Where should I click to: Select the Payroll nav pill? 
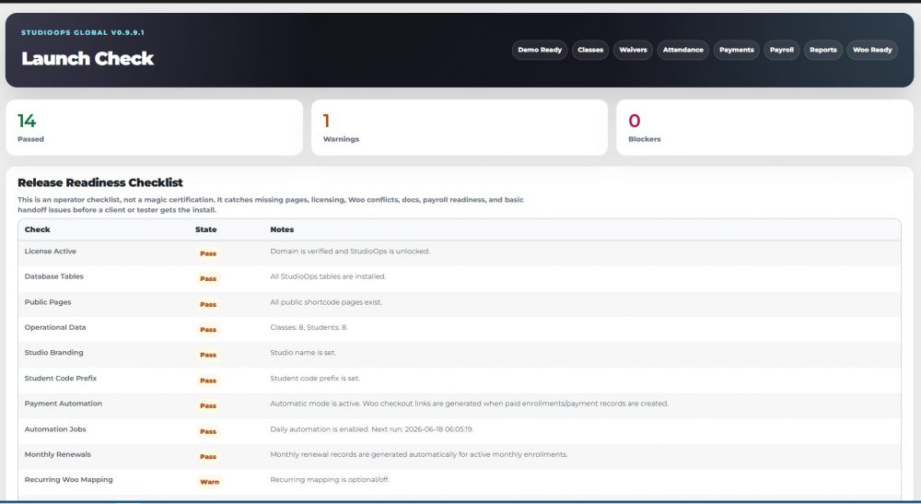click(x=781, y=50)
